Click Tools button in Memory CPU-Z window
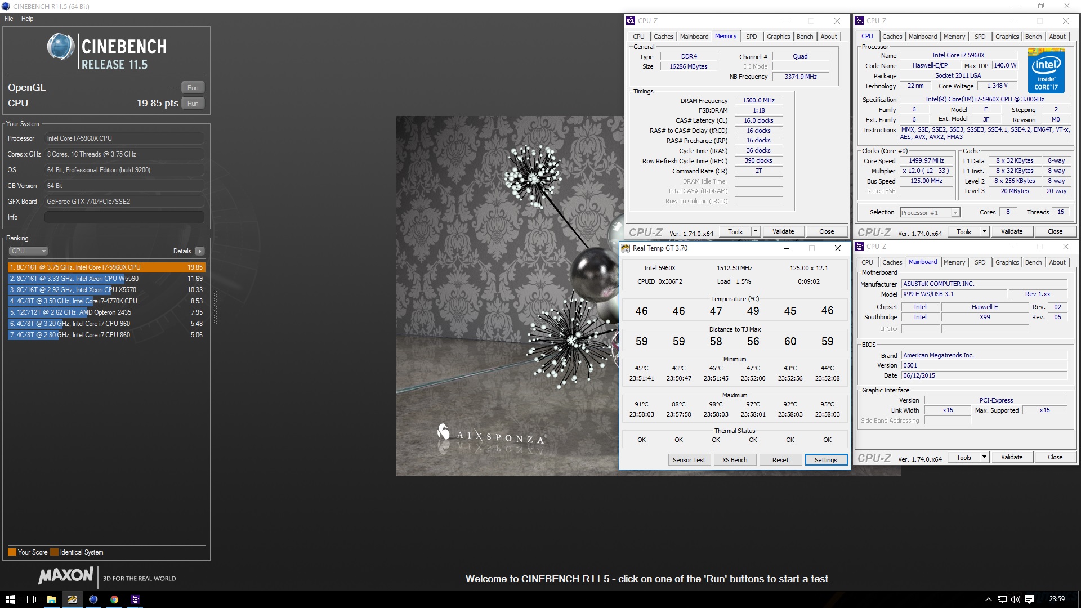Viewport: 1081px width, 608px height. click(x=735, y=231)
